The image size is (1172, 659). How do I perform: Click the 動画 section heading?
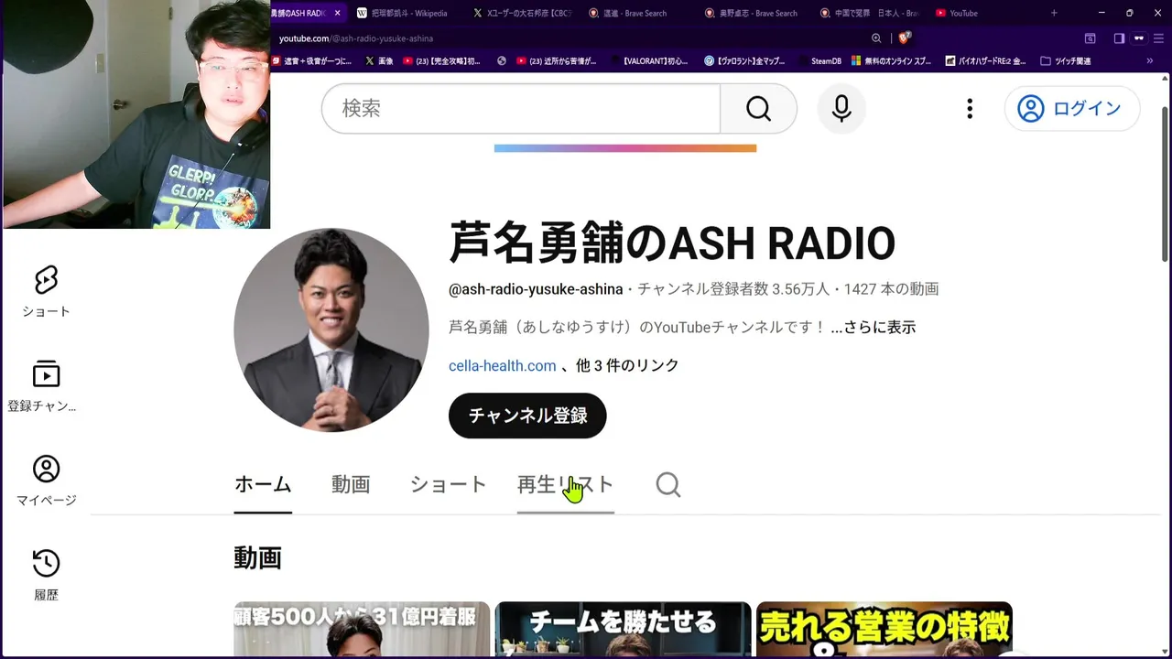click(257, 557)
